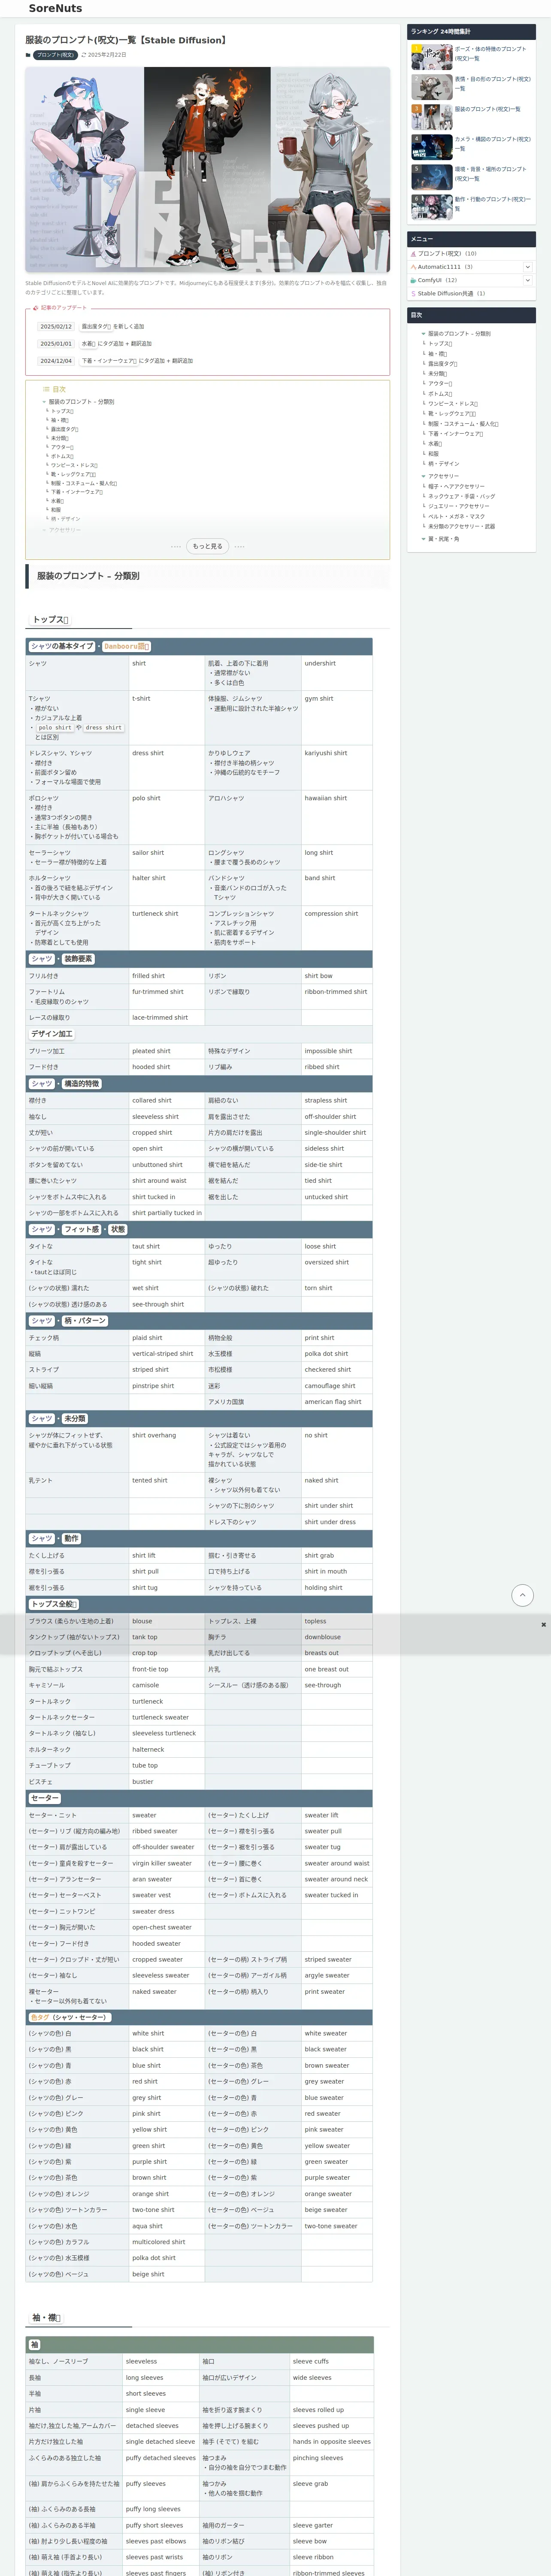
Task: Collapse the 服装のプロンプト - 分類別 sidebar section
Action: click(x=423, y=334)
